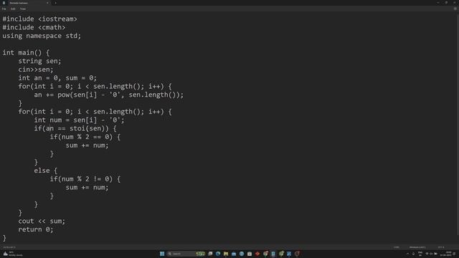Click the 'return 0;' line
459x258 pixels.
coord(36,229)
